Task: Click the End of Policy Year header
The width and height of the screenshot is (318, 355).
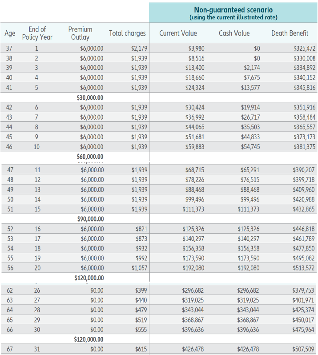Action: click(x=37, y=33)
